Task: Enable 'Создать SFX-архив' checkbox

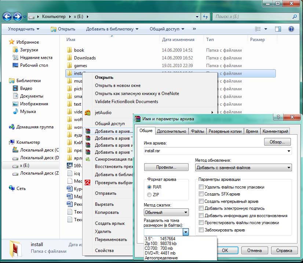Action: click(x=201, y=194)
